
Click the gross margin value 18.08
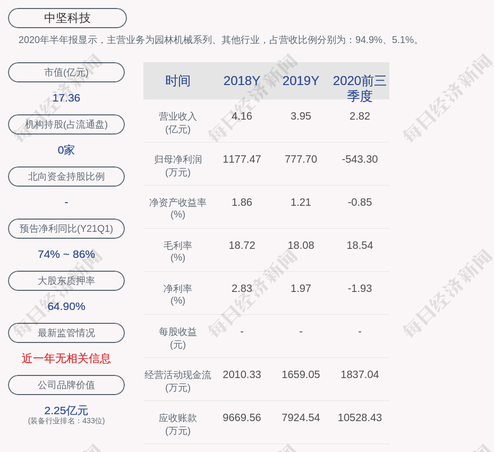[301, 245]
